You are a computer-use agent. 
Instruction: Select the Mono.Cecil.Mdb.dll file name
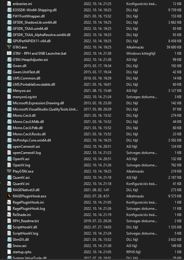(28, 122)
